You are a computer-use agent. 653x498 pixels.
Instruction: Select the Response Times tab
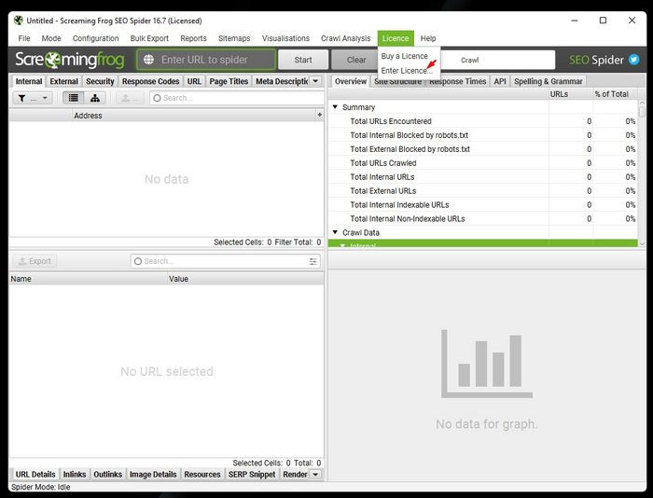(457, 81)
